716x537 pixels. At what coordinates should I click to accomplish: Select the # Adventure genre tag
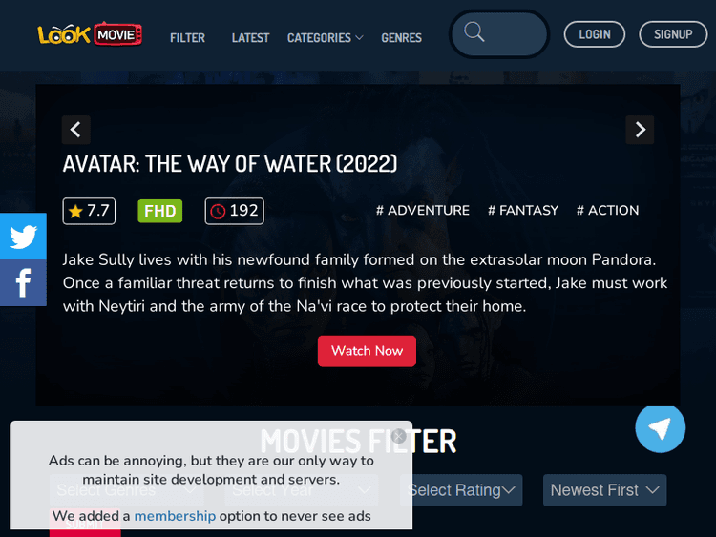[x=422, y=211]
